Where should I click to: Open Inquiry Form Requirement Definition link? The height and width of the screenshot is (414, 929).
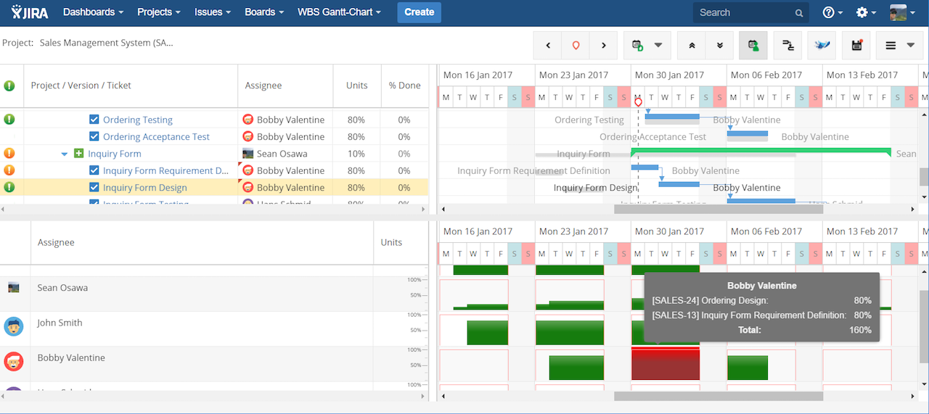(x=166, y=170)
